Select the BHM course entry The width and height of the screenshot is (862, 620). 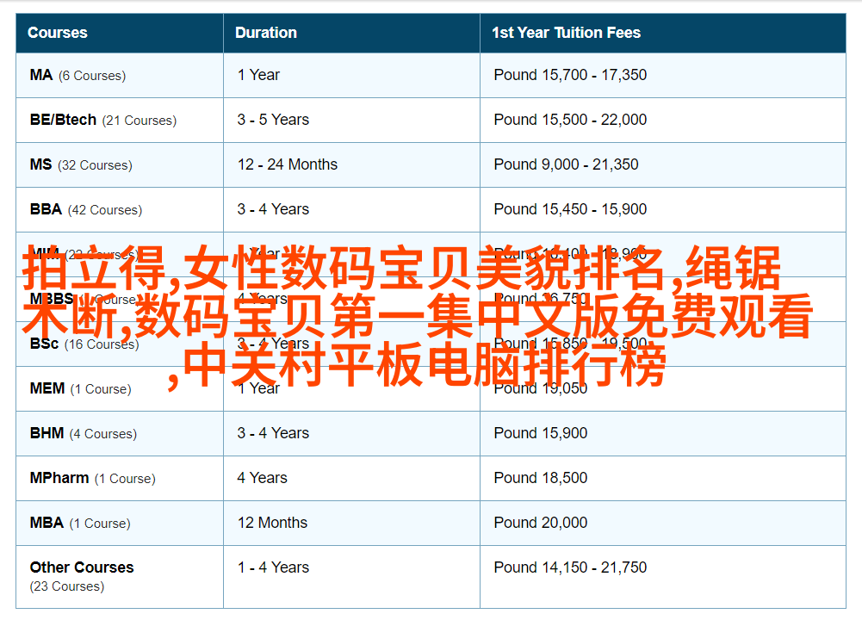tap(47, 433)
